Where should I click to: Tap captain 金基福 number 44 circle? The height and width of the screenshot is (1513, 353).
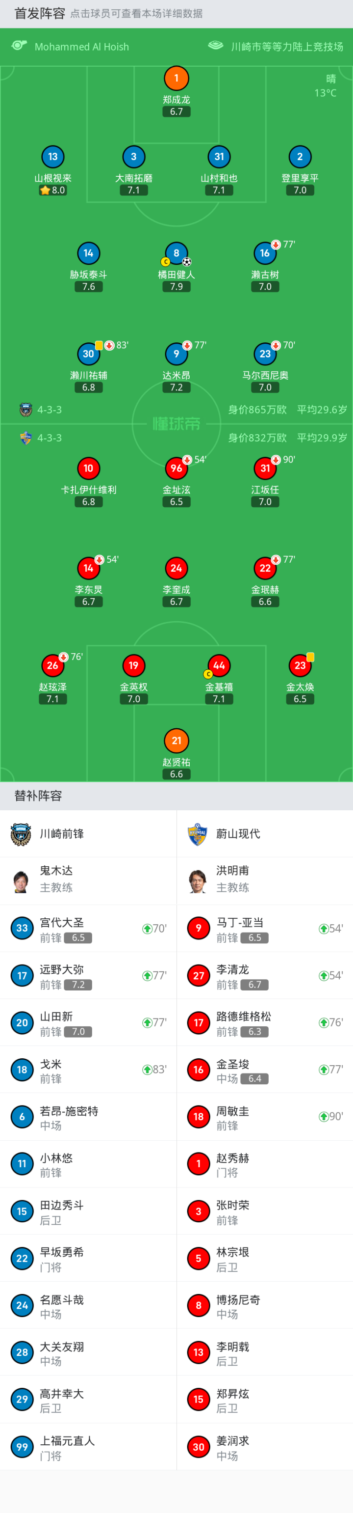coord(219,665)
